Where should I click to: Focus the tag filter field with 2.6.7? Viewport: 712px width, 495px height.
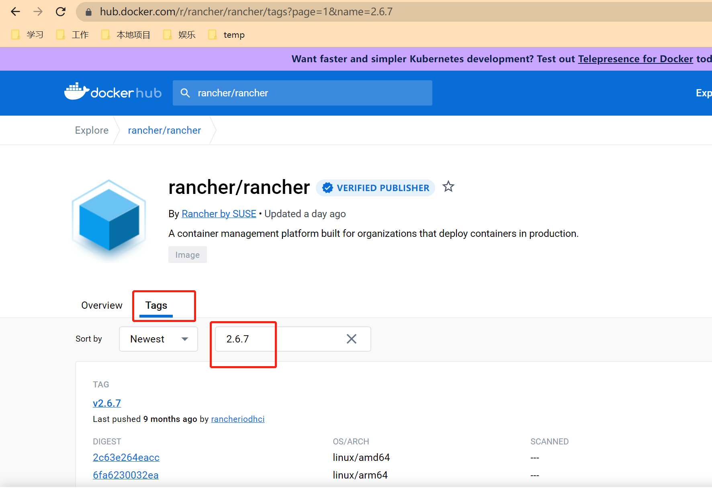tap(293, 339)
